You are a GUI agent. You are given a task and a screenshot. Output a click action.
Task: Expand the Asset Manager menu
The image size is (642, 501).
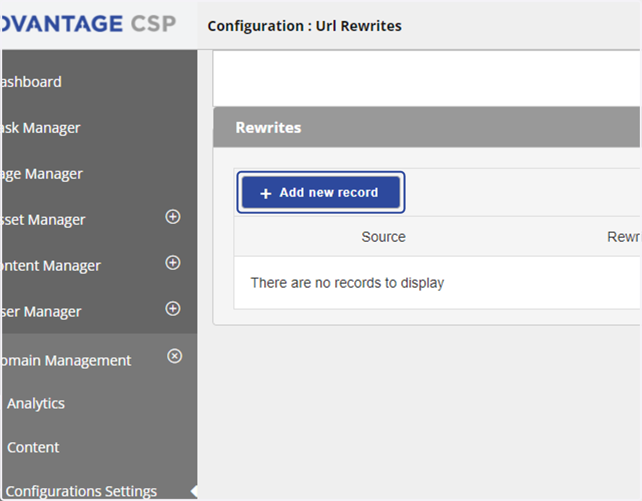pyautogui.click(x=173, y=217)
